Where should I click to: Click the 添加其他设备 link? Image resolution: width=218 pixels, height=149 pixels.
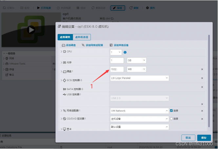[121, 45]
